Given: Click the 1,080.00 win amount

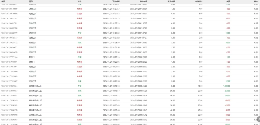Looking at the screenshot, I should (x=227, y=86).
